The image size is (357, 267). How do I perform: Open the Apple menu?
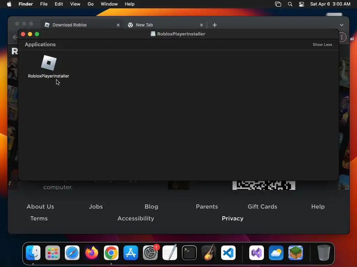[9, 4]
